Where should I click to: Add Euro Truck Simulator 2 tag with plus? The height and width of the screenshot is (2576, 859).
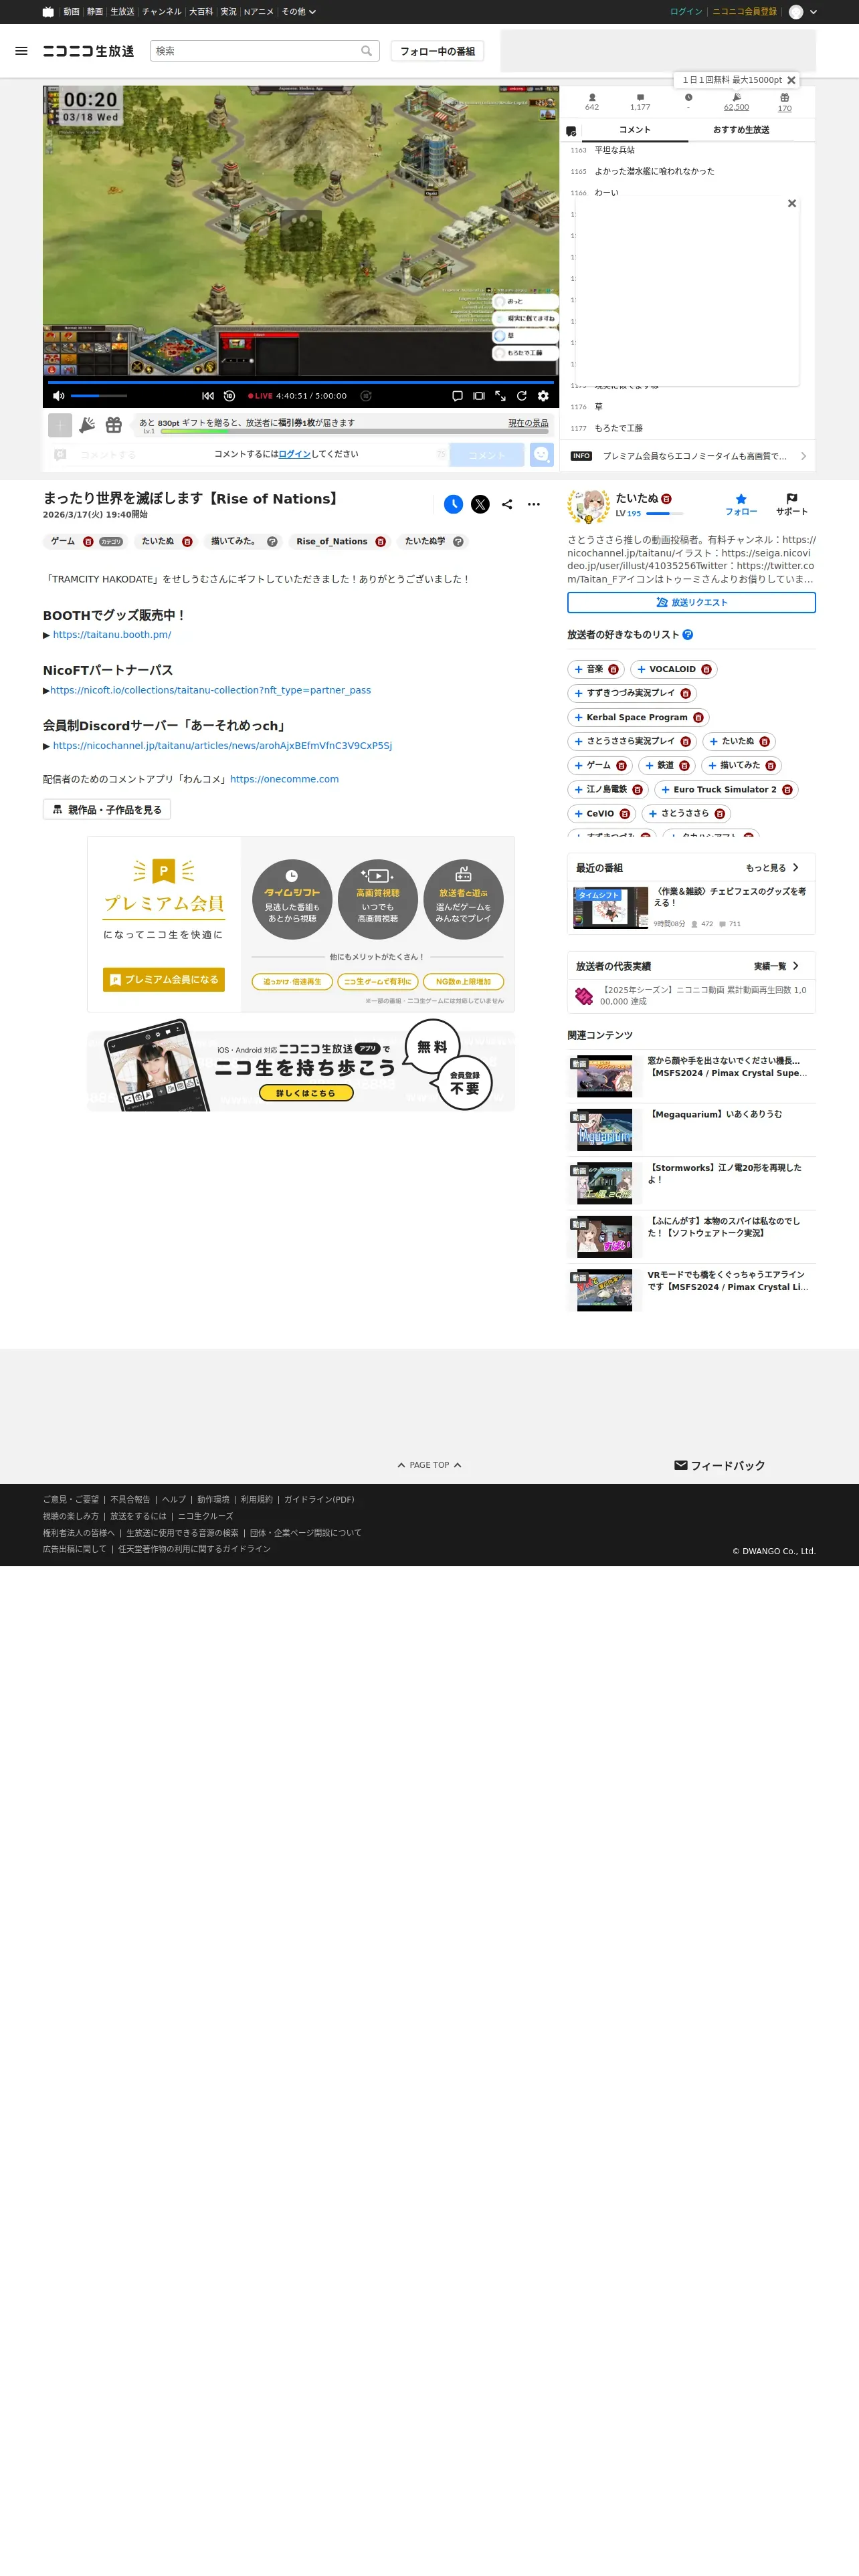[x=665, y=789]
